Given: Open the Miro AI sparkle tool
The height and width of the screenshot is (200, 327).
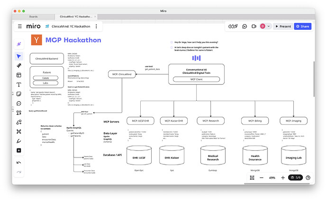Looking at the screenshot, I should [x=19, y=44].
